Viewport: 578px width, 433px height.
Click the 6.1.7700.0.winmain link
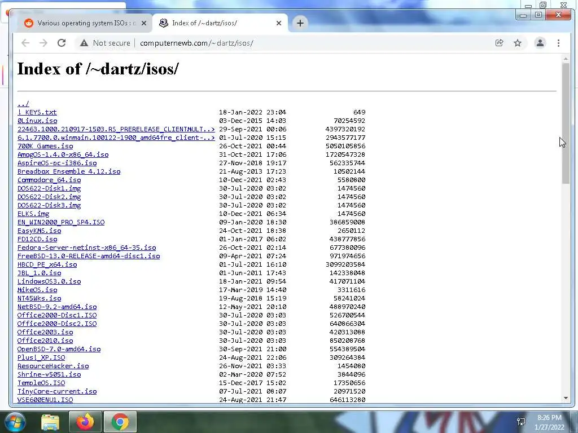[x=116, y=138]
